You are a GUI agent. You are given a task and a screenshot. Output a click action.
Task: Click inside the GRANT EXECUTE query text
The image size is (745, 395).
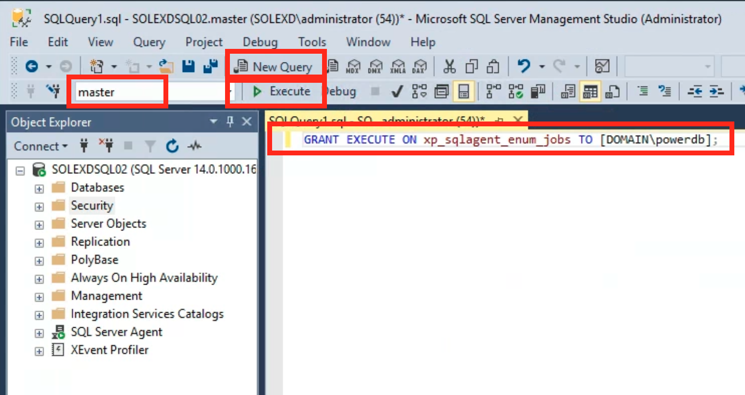pyautogui.click(x=485, y=139)
